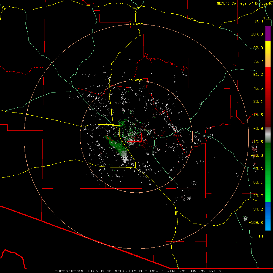Click the -94.2 velocity scale value
Viewport: 273px width, 273px height.
pyautogui.click(x=257, y=209)
